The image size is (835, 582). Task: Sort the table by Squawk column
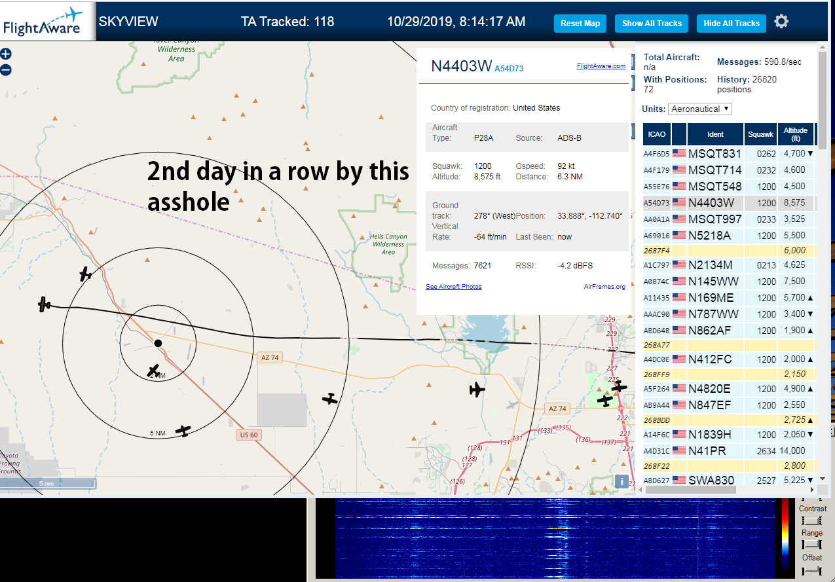760,134
